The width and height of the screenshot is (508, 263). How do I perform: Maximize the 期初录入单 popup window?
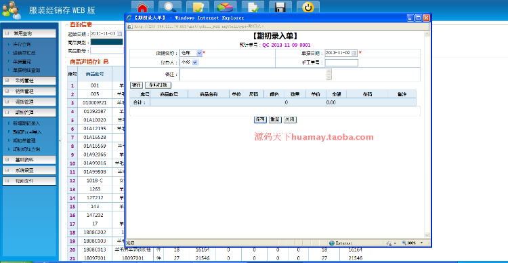(x=419, y=18)
